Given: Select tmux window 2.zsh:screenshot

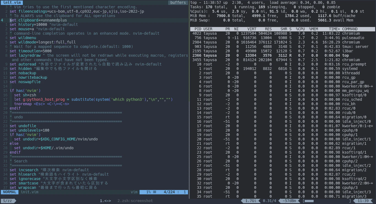Looking at the screenshot, I should [x=135, y=201].
